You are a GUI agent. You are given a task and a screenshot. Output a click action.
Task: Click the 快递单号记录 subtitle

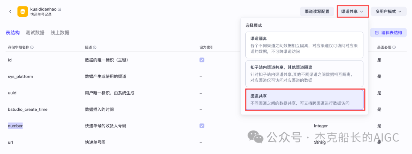click(x=41, y=14)
